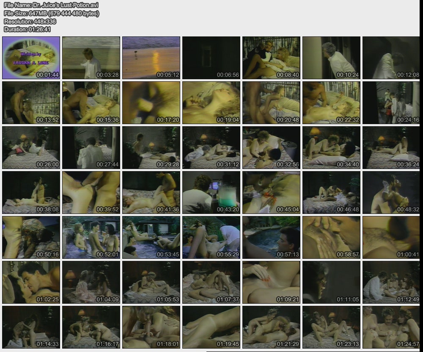This screenshot has width=423, height=352.
Task: Pick the thumbnail at 00:57:13
Action: click(x=272, y=237)
